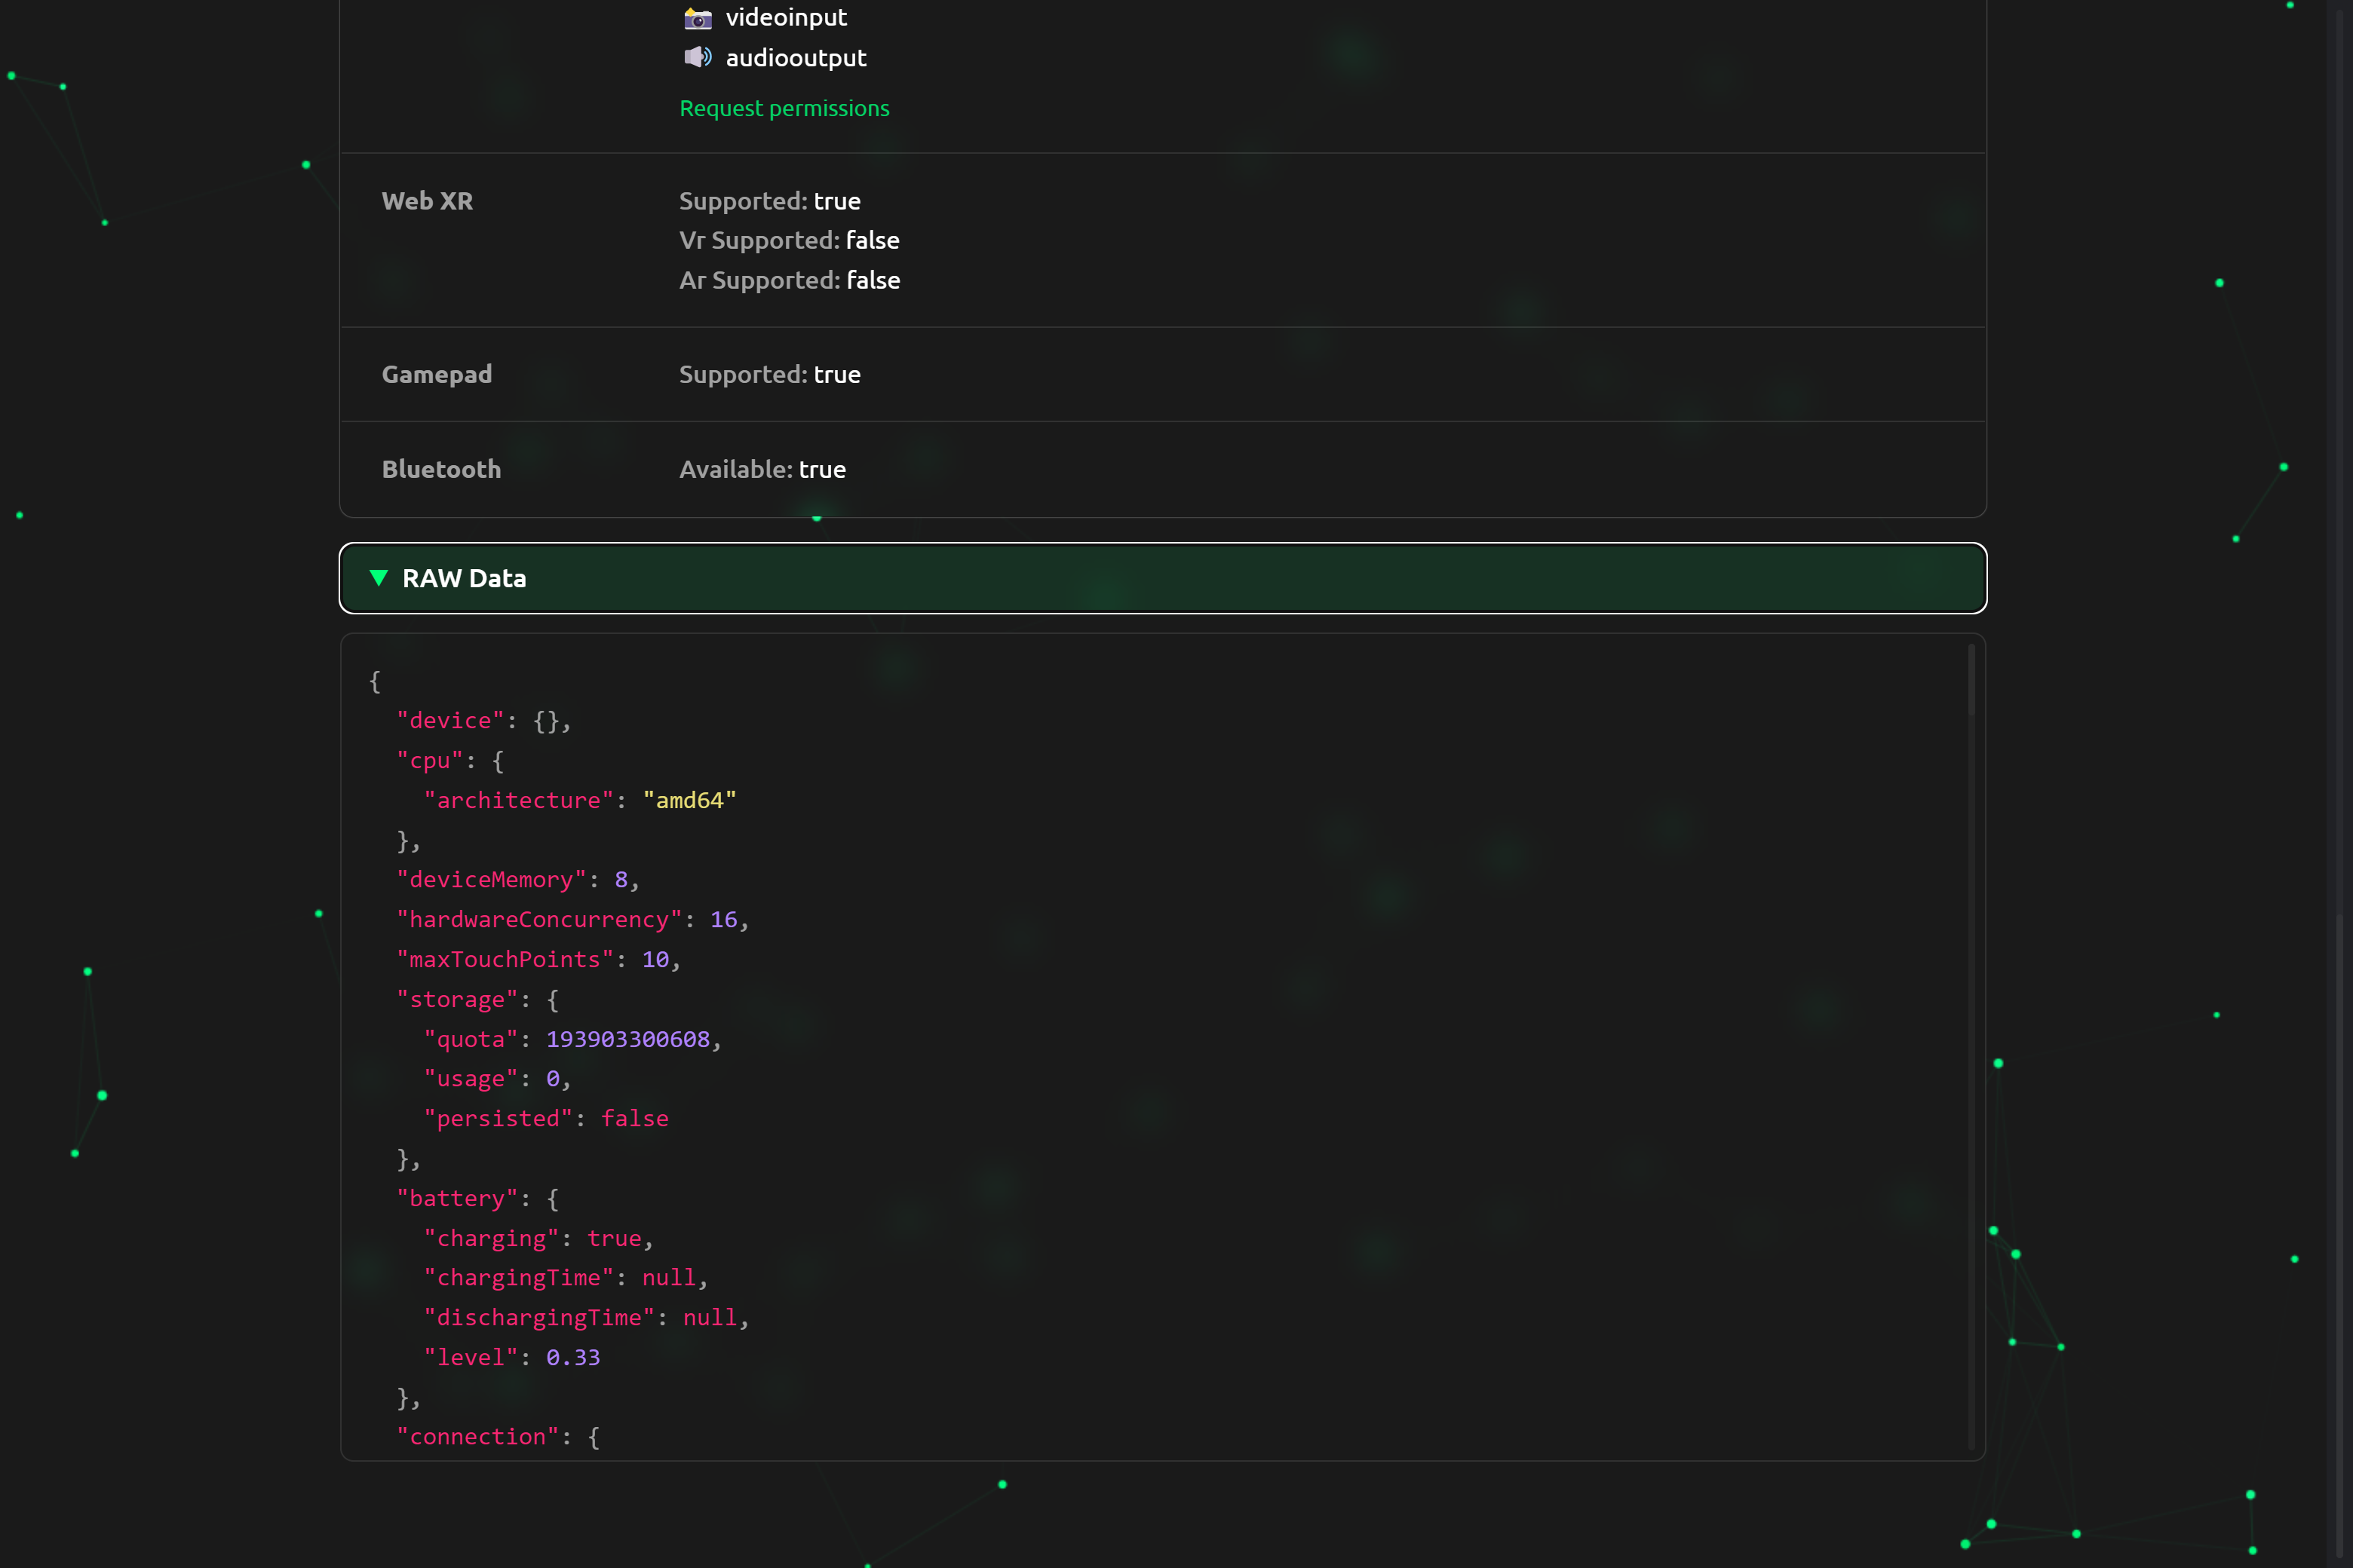
Task: Select the audiooutput device label
Action: click(796, 58)
